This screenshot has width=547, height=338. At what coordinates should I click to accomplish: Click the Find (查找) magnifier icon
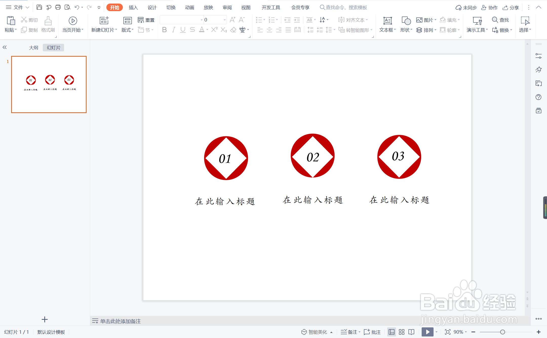click(495, 20)
